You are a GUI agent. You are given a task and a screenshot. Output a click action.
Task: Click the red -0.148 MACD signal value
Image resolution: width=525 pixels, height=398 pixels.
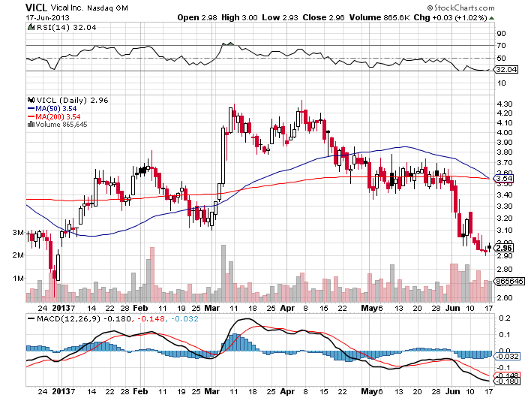tap(151, 318)
